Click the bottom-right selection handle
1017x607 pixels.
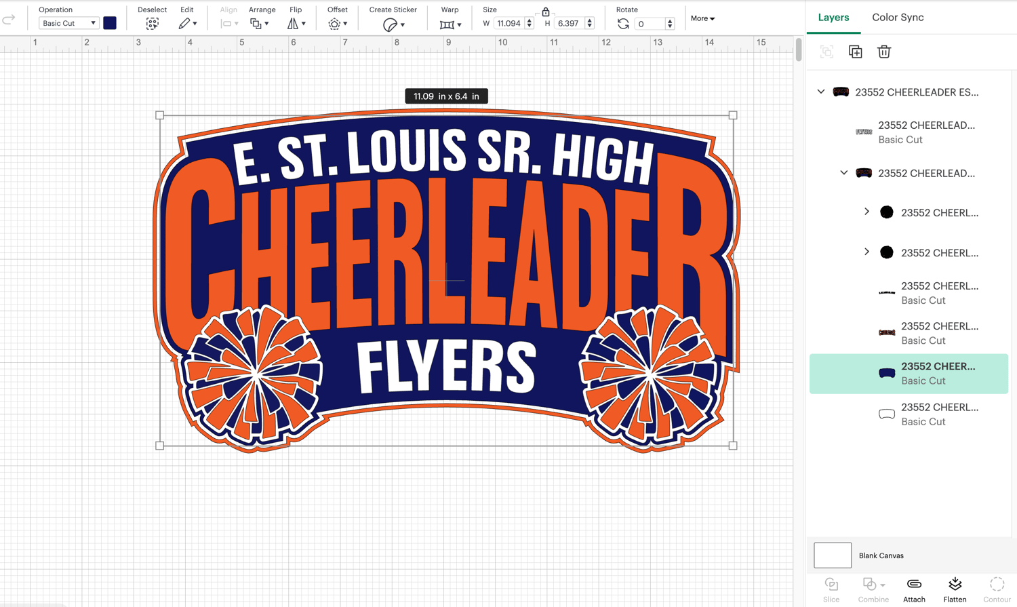(733, 446)
